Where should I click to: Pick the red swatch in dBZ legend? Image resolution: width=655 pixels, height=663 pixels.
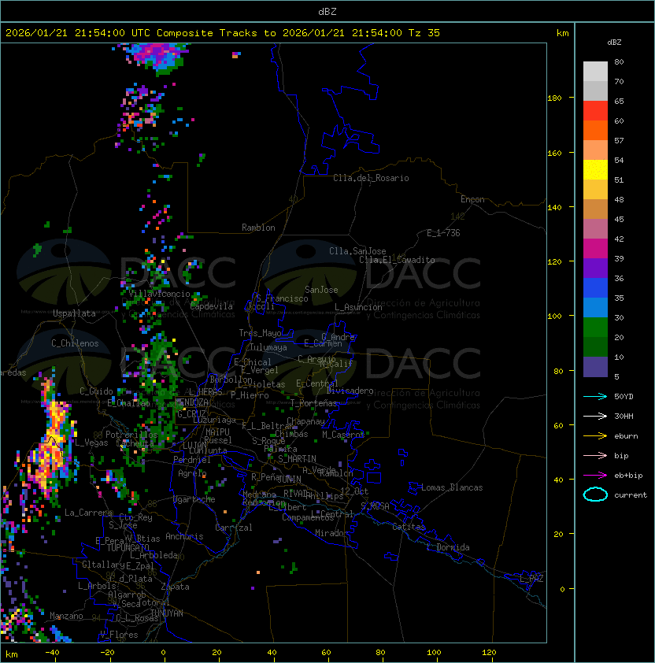pyautogui.click(x=595, y=111)
